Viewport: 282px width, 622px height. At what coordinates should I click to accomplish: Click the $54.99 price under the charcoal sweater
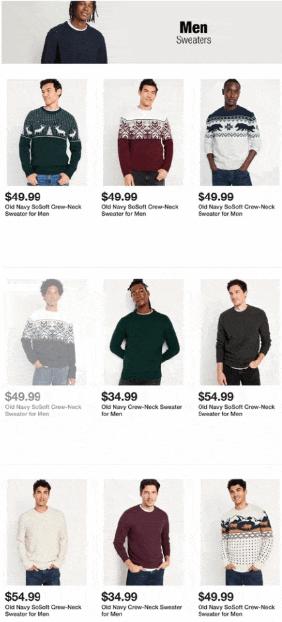pos(216,396)
